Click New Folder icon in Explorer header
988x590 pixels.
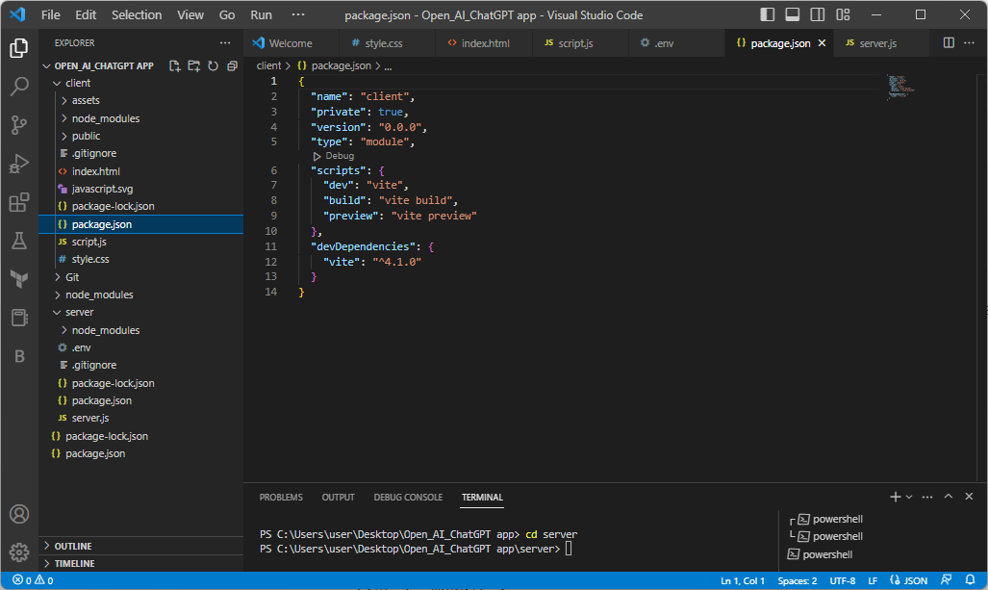(194, 66)
